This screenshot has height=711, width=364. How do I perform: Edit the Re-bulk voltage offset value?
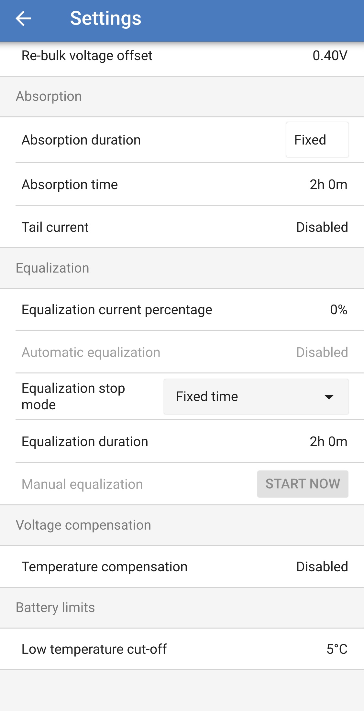pos(330,56)
